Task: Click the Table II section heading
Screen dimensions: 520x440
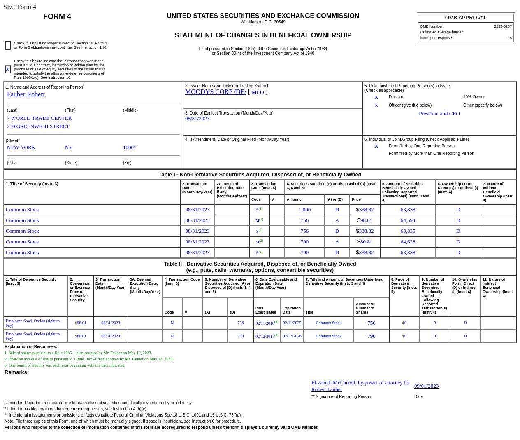Action: pos(260,267)
